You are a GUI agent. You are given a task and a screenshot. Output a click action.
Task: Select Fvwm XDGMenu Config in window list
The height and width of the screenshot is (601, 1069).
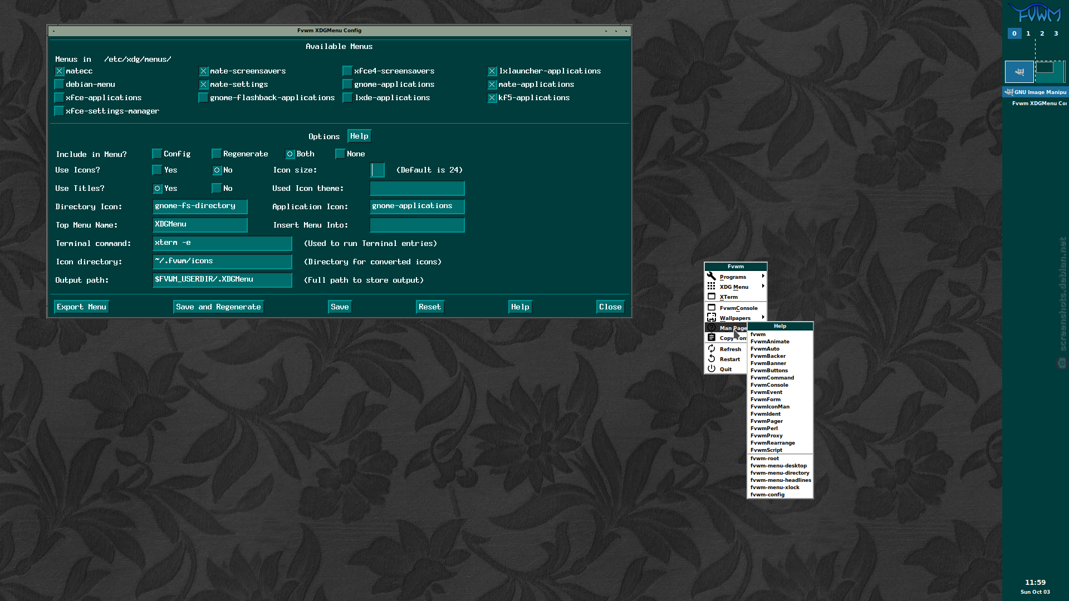point(1036,104)
